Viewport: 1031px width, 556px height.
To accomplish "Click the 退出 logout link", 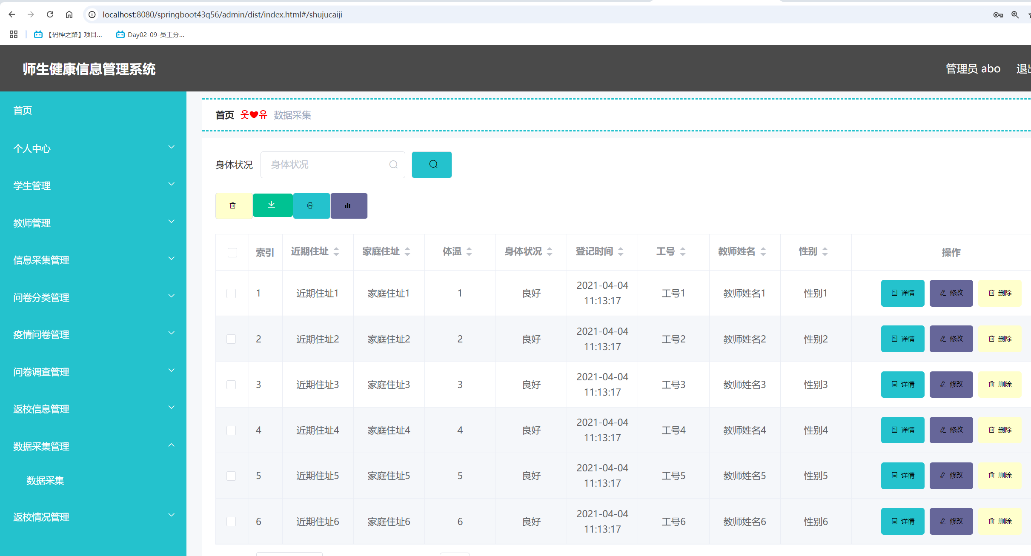I will pyautogui.click(x=1023, y=68).
